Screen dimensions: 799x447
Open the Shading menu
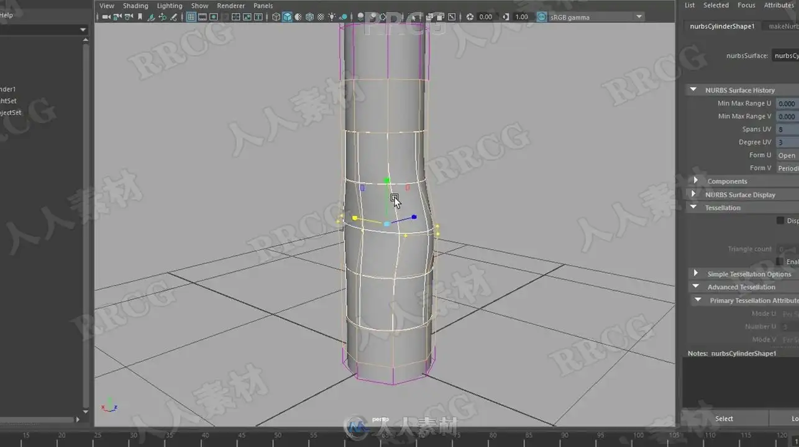pyautogui.click(x=135, y=6)
